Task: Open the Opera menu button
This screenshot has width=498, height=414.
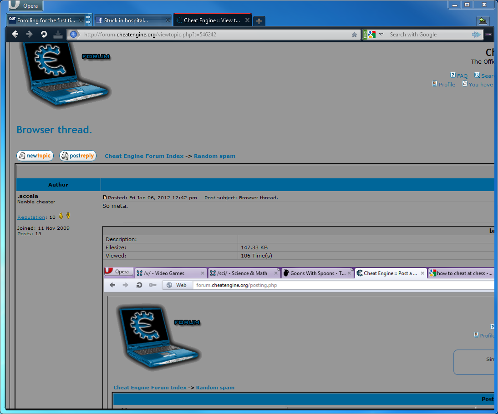Action: 26,5
